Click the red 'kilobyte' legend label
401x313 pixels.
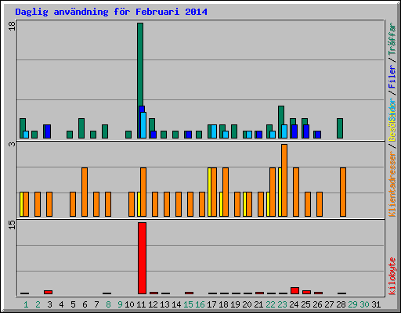[x=392, y=276]
